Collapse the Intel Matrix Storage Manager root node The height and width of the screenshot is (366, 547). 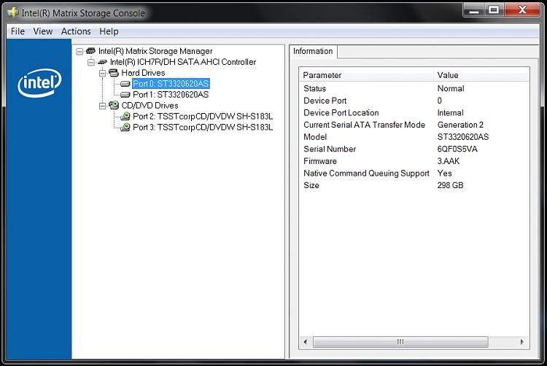(79, 52)
